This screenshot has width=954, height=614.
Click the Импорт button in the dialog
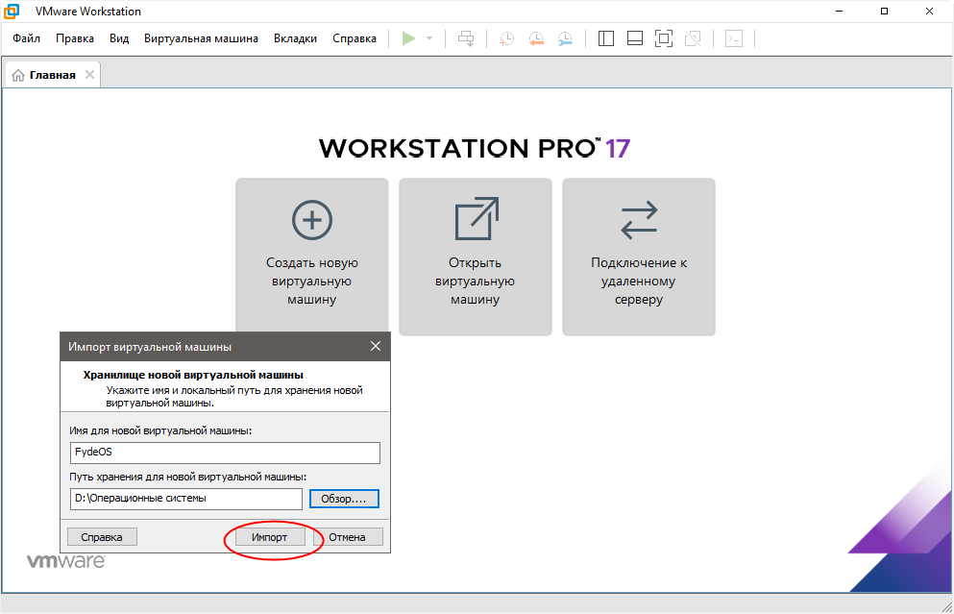pyautogui.click(x=270, y=537)
